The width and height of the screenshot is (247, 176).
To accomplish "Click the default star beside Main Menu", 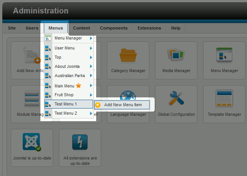I will (x=78, y=86).
